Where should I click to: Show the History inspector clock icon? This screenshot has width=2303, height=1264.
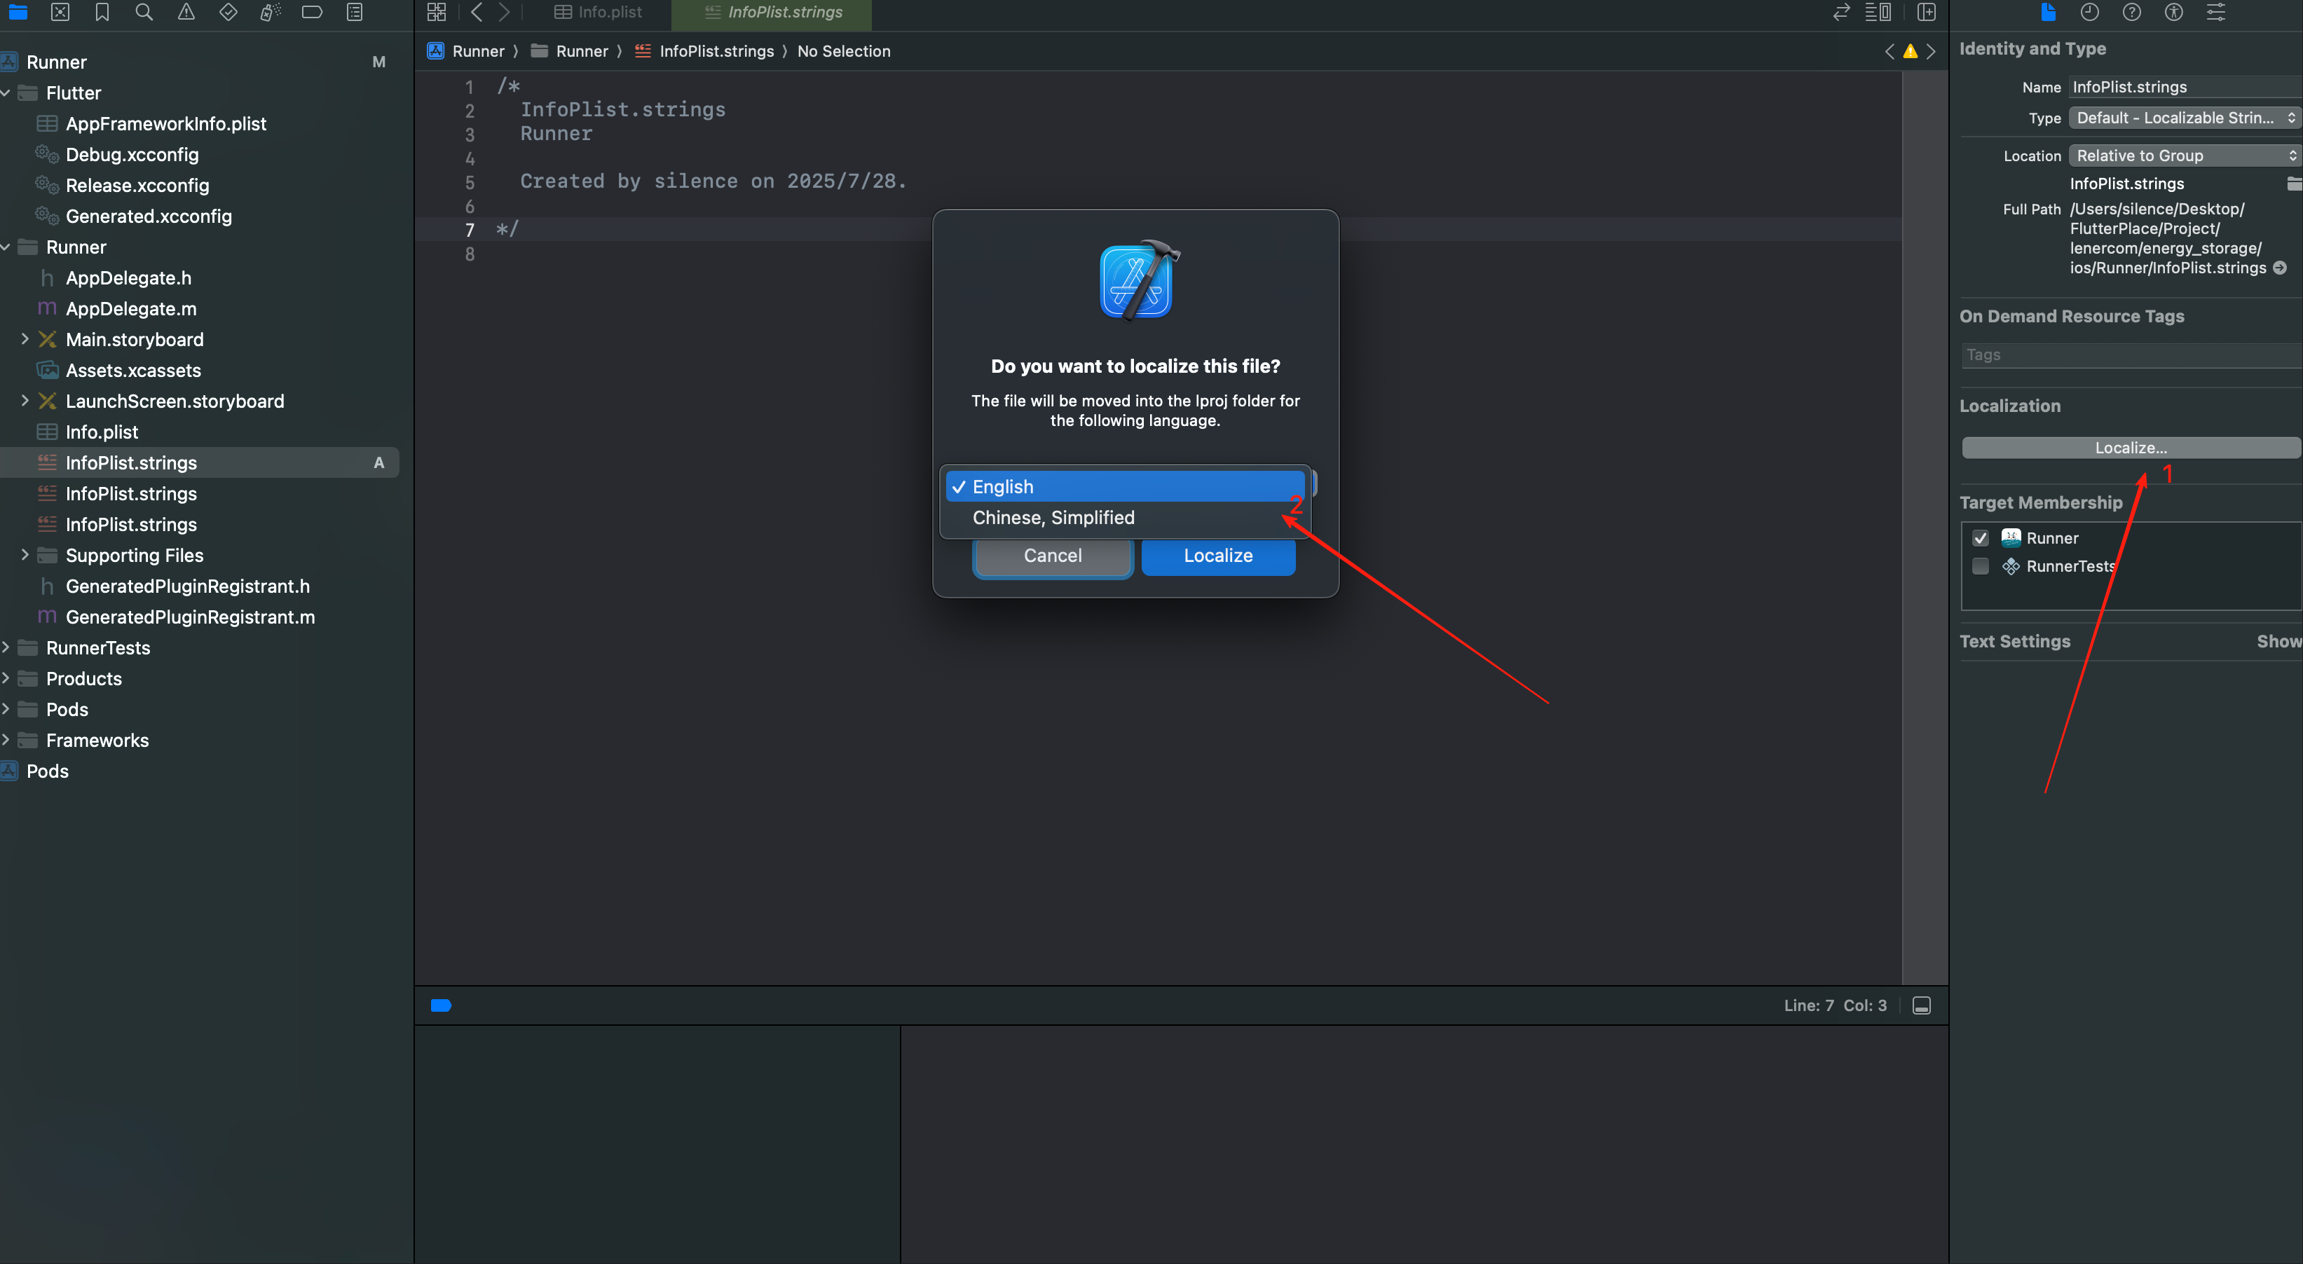point(2089,13)
